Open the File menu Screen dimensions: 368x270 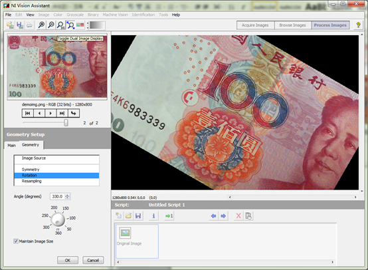[x=8, y=15]
